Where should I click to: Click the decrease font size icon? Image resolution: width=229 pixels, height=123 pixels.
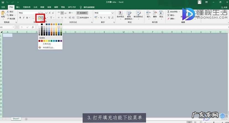point(53,13)
